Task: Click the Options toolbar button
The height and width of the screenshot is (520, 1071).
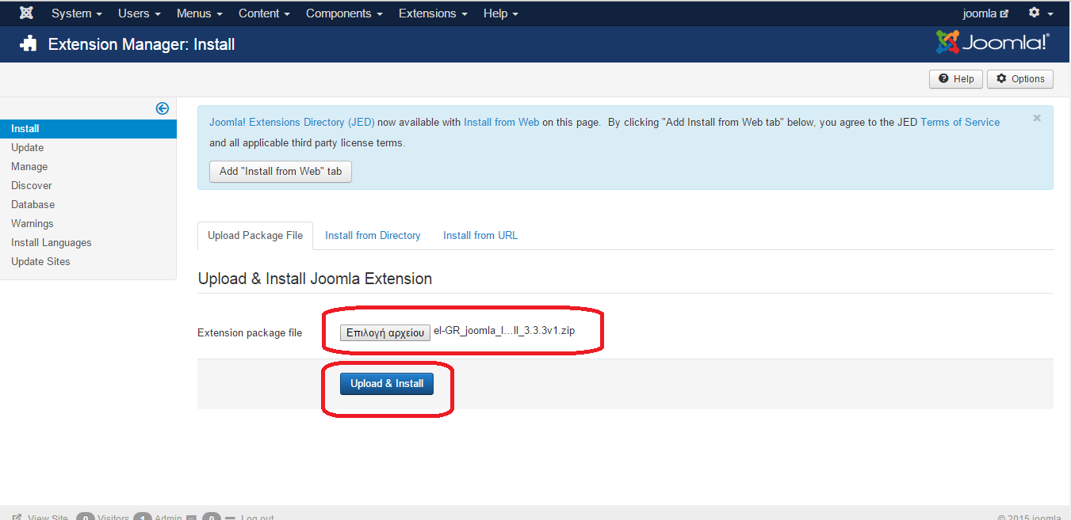Action: click(1020, 79)
